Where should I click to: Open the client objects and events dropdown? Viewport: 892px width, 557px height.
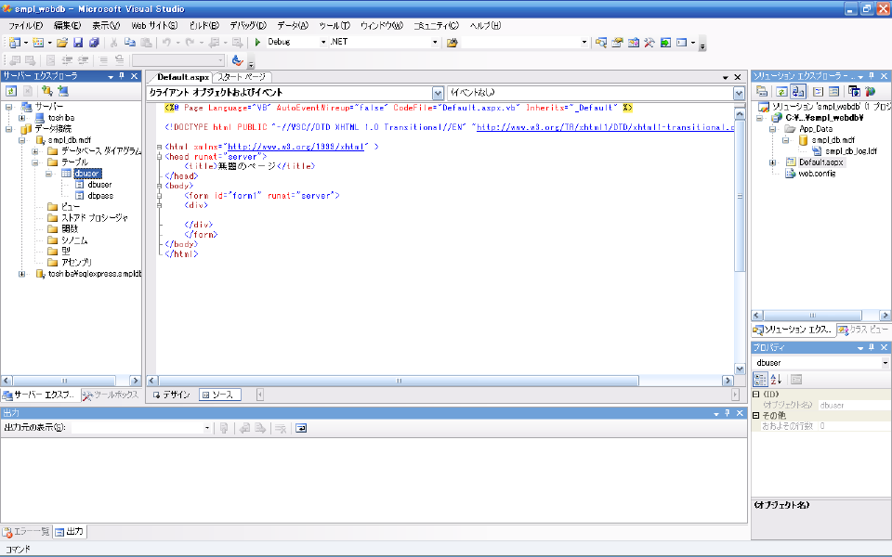[x=438, y=93]
